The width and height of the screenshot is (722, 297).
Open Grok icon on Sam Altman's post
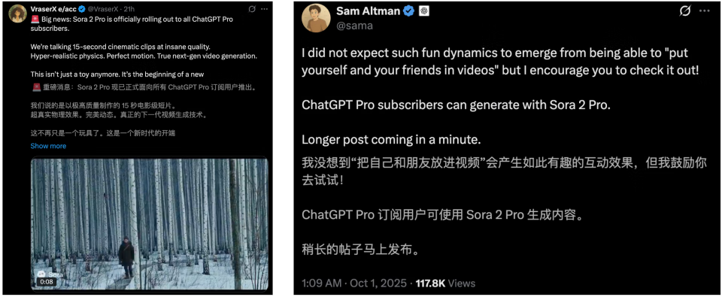685,11
